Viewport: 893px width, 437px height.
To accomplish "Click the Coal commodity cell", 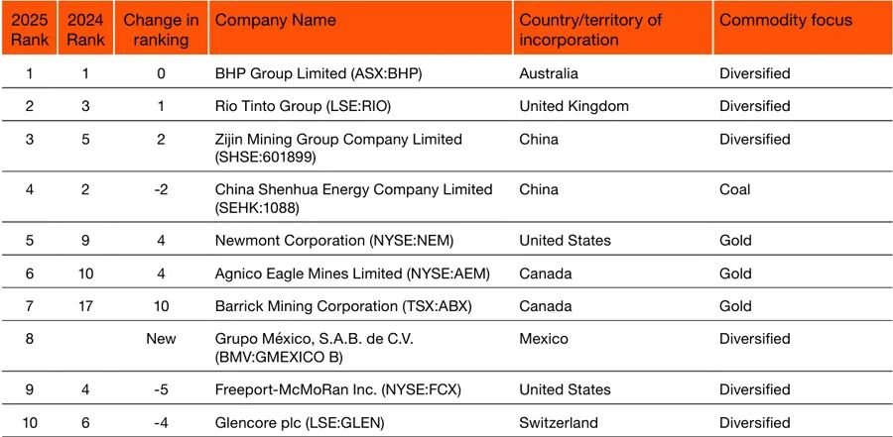I will (x=734, y=190).
